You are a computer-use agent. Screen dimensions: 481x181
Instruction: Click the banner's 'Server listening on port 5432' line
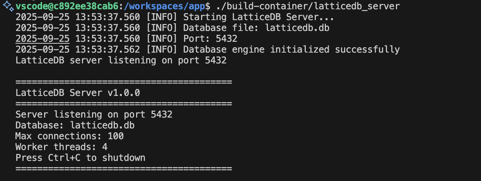(94, 114)
